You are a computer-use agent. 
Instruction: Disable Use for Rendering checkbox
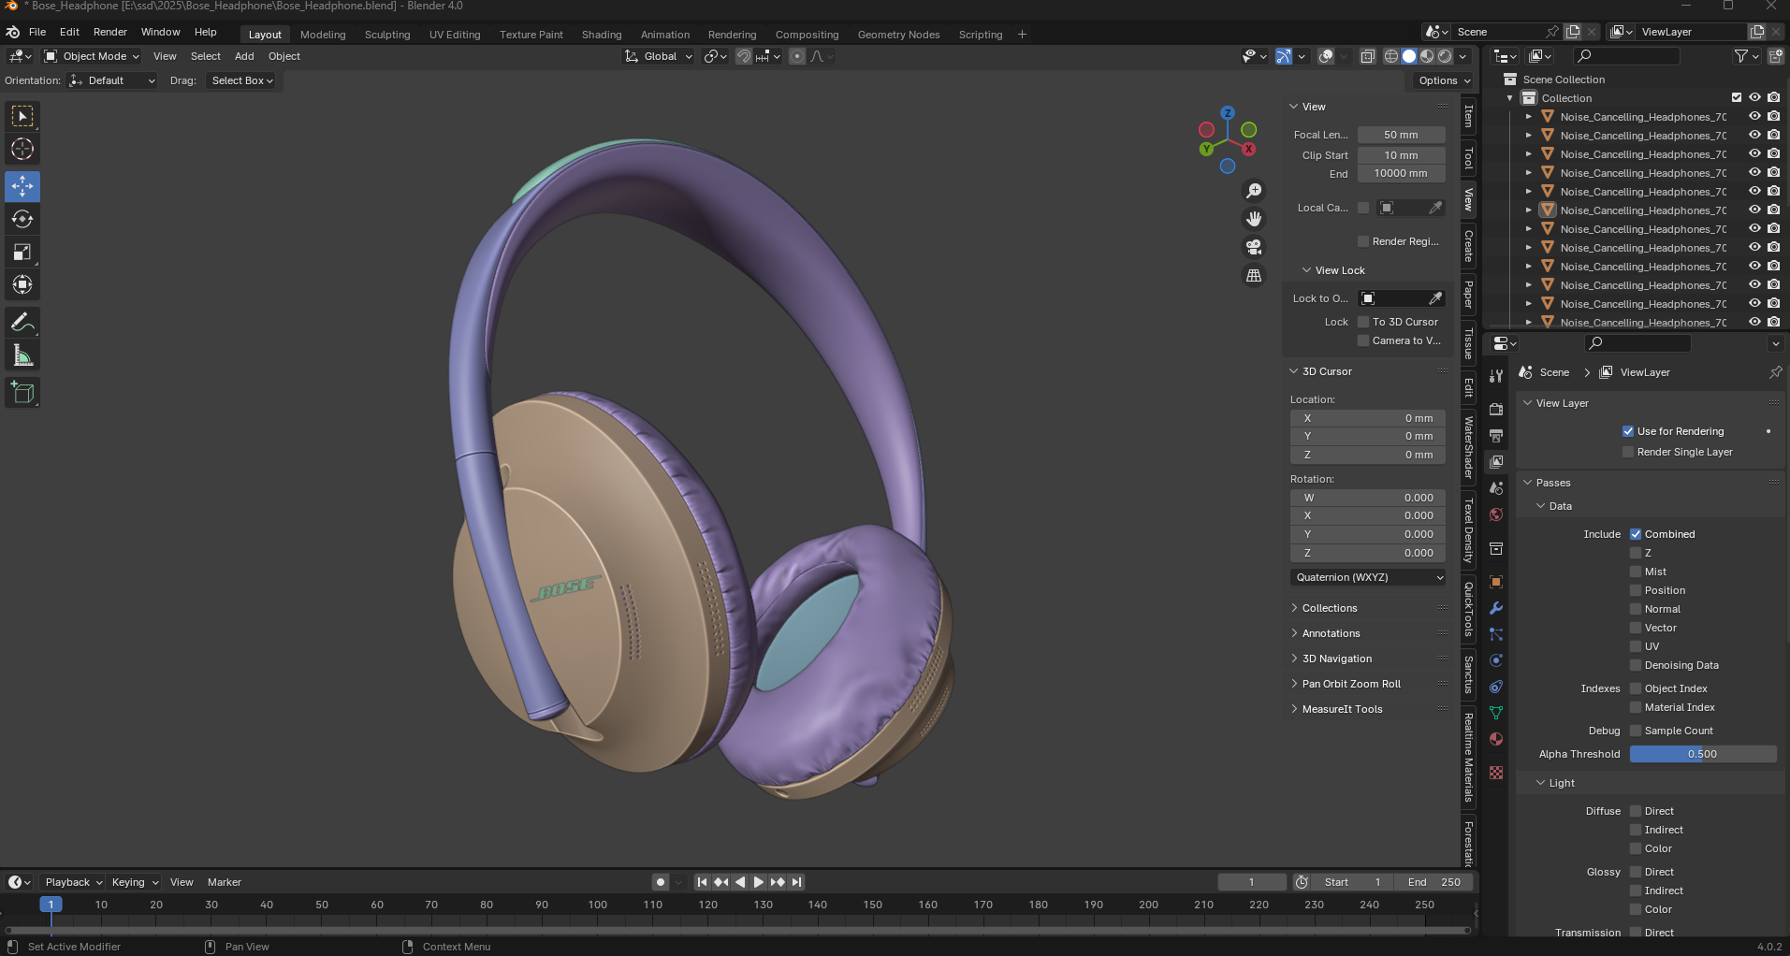[x=1628, y=431]
